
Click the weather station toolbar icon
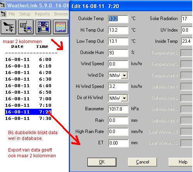click(x=9, y=27)
